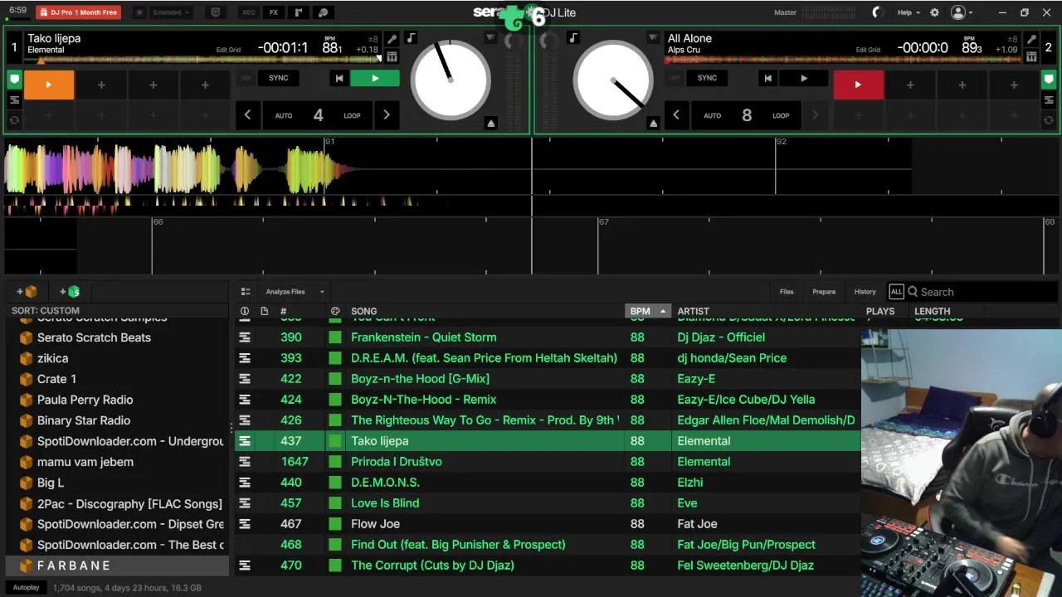Toggle deck 2 AUTO 8 LOOP button
The image size is (1062, 597).
[x=747, y=115]
